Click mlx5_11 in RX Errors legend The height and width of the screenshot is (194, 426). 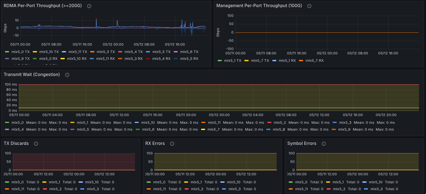coord(160,189)
